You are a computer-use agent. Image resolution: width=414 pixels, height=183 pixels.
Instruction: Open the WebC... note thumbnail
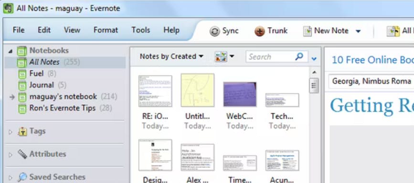pos(240,94)
